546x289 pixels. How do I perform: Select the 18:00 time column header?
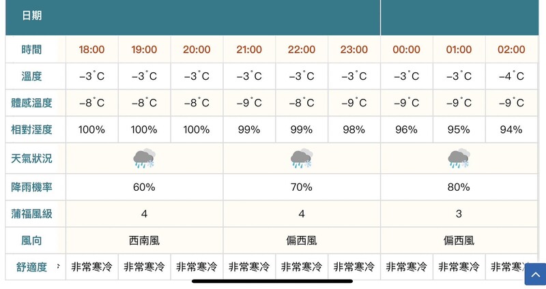[x=91, y=49]
